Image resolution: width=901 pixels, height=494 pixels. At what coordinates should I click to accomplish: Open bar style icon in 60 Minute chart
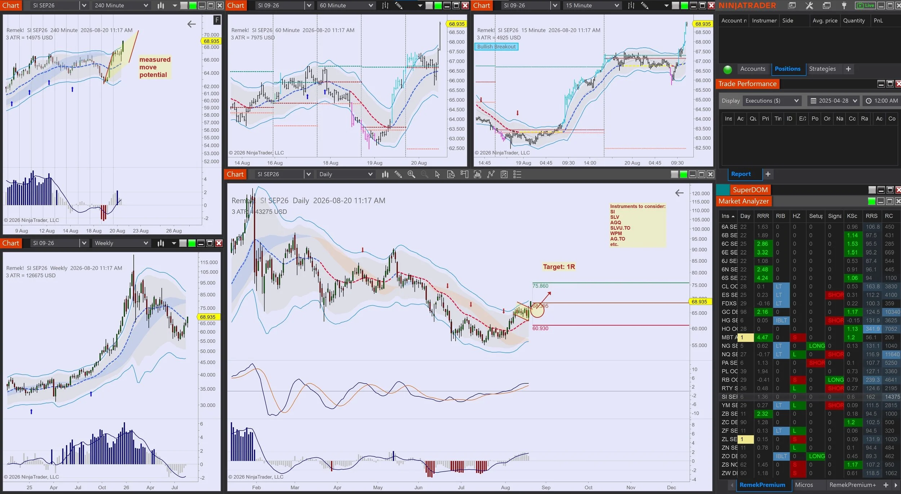coord(385,5)
